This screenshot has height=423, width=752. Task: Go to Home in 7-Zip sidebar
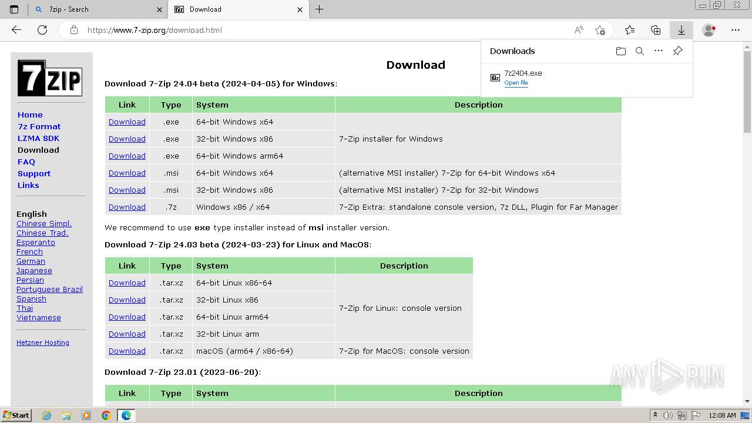point(30,115)
